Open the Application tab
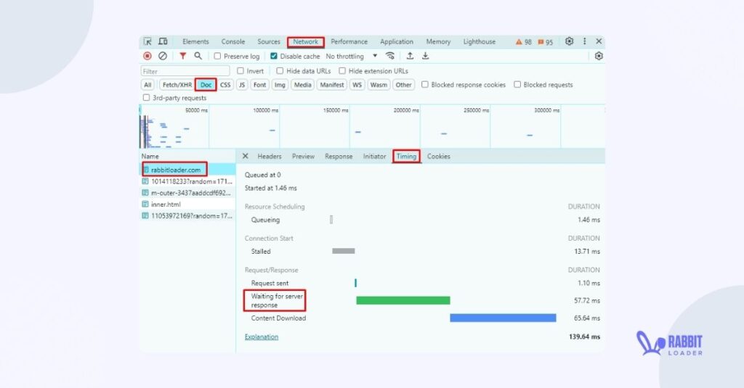 pos(397,41)
